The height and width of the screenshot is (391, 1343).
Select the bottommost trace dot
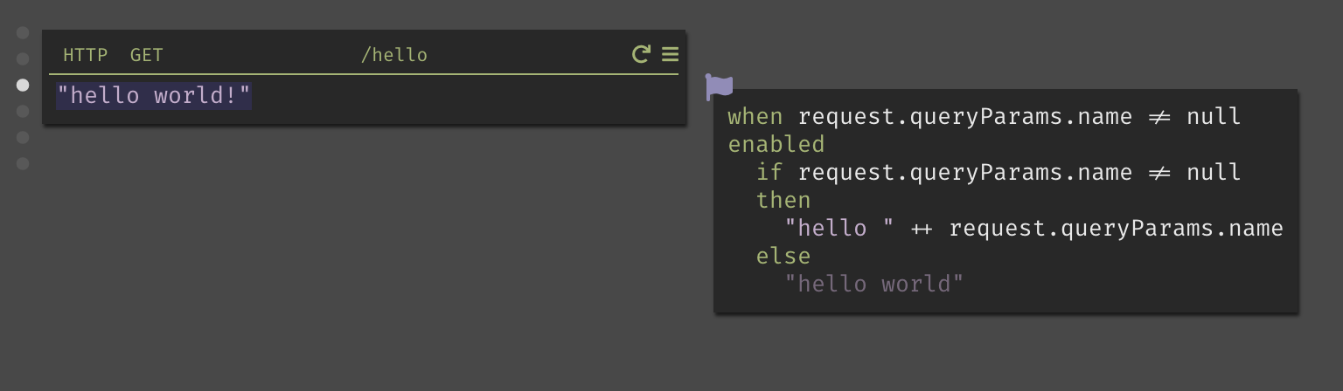click(x=23, y=163)
